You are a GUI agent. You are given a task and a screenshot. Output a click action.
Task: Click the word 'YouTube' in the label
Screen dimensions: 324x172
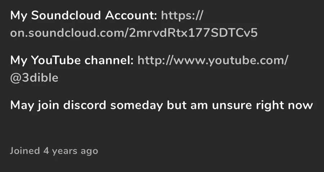(x=56, y=60)
